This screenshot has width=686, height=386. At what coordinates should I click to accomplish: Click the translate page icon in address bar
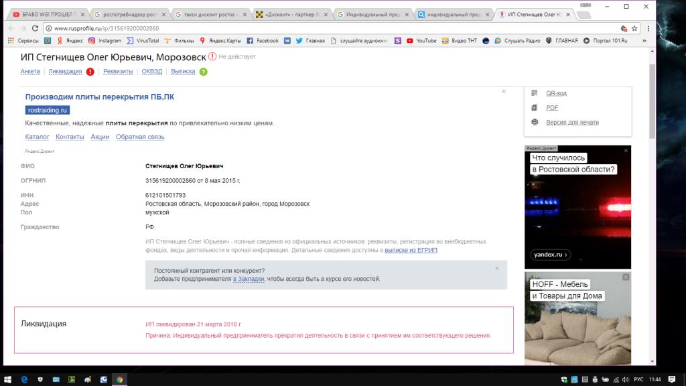[x=624, y=28]
